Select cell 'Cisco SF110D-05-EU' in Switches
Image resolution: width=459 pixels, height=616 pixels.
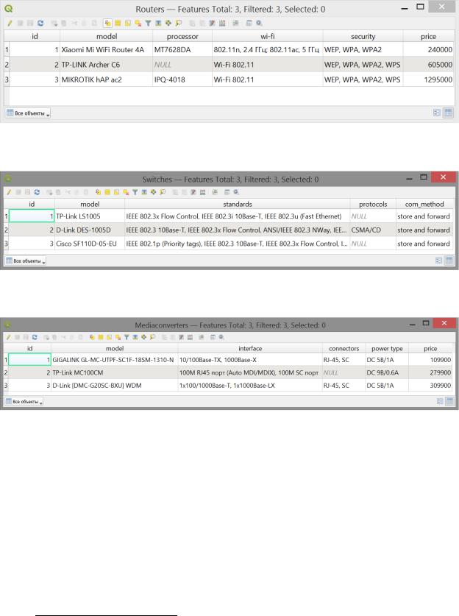90,244
